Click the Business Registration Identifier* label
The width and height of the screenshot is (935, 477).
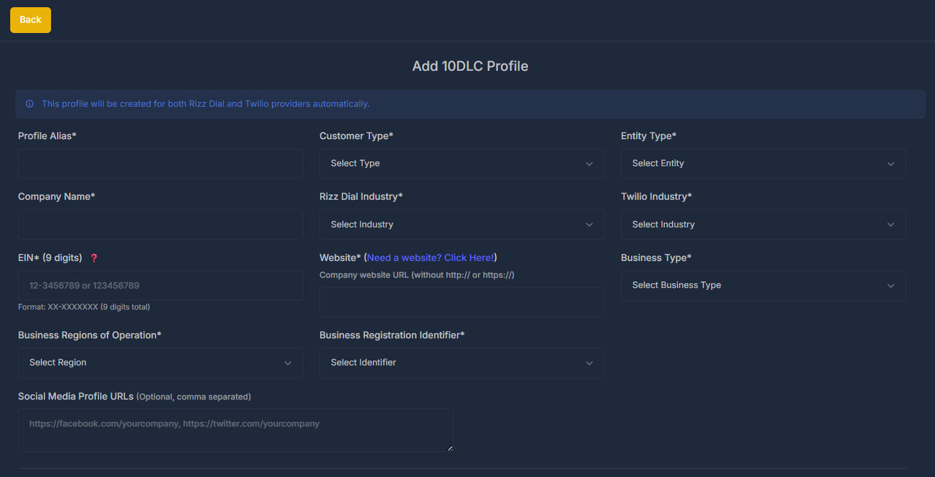pyautogui.click(x=392, y=335)
